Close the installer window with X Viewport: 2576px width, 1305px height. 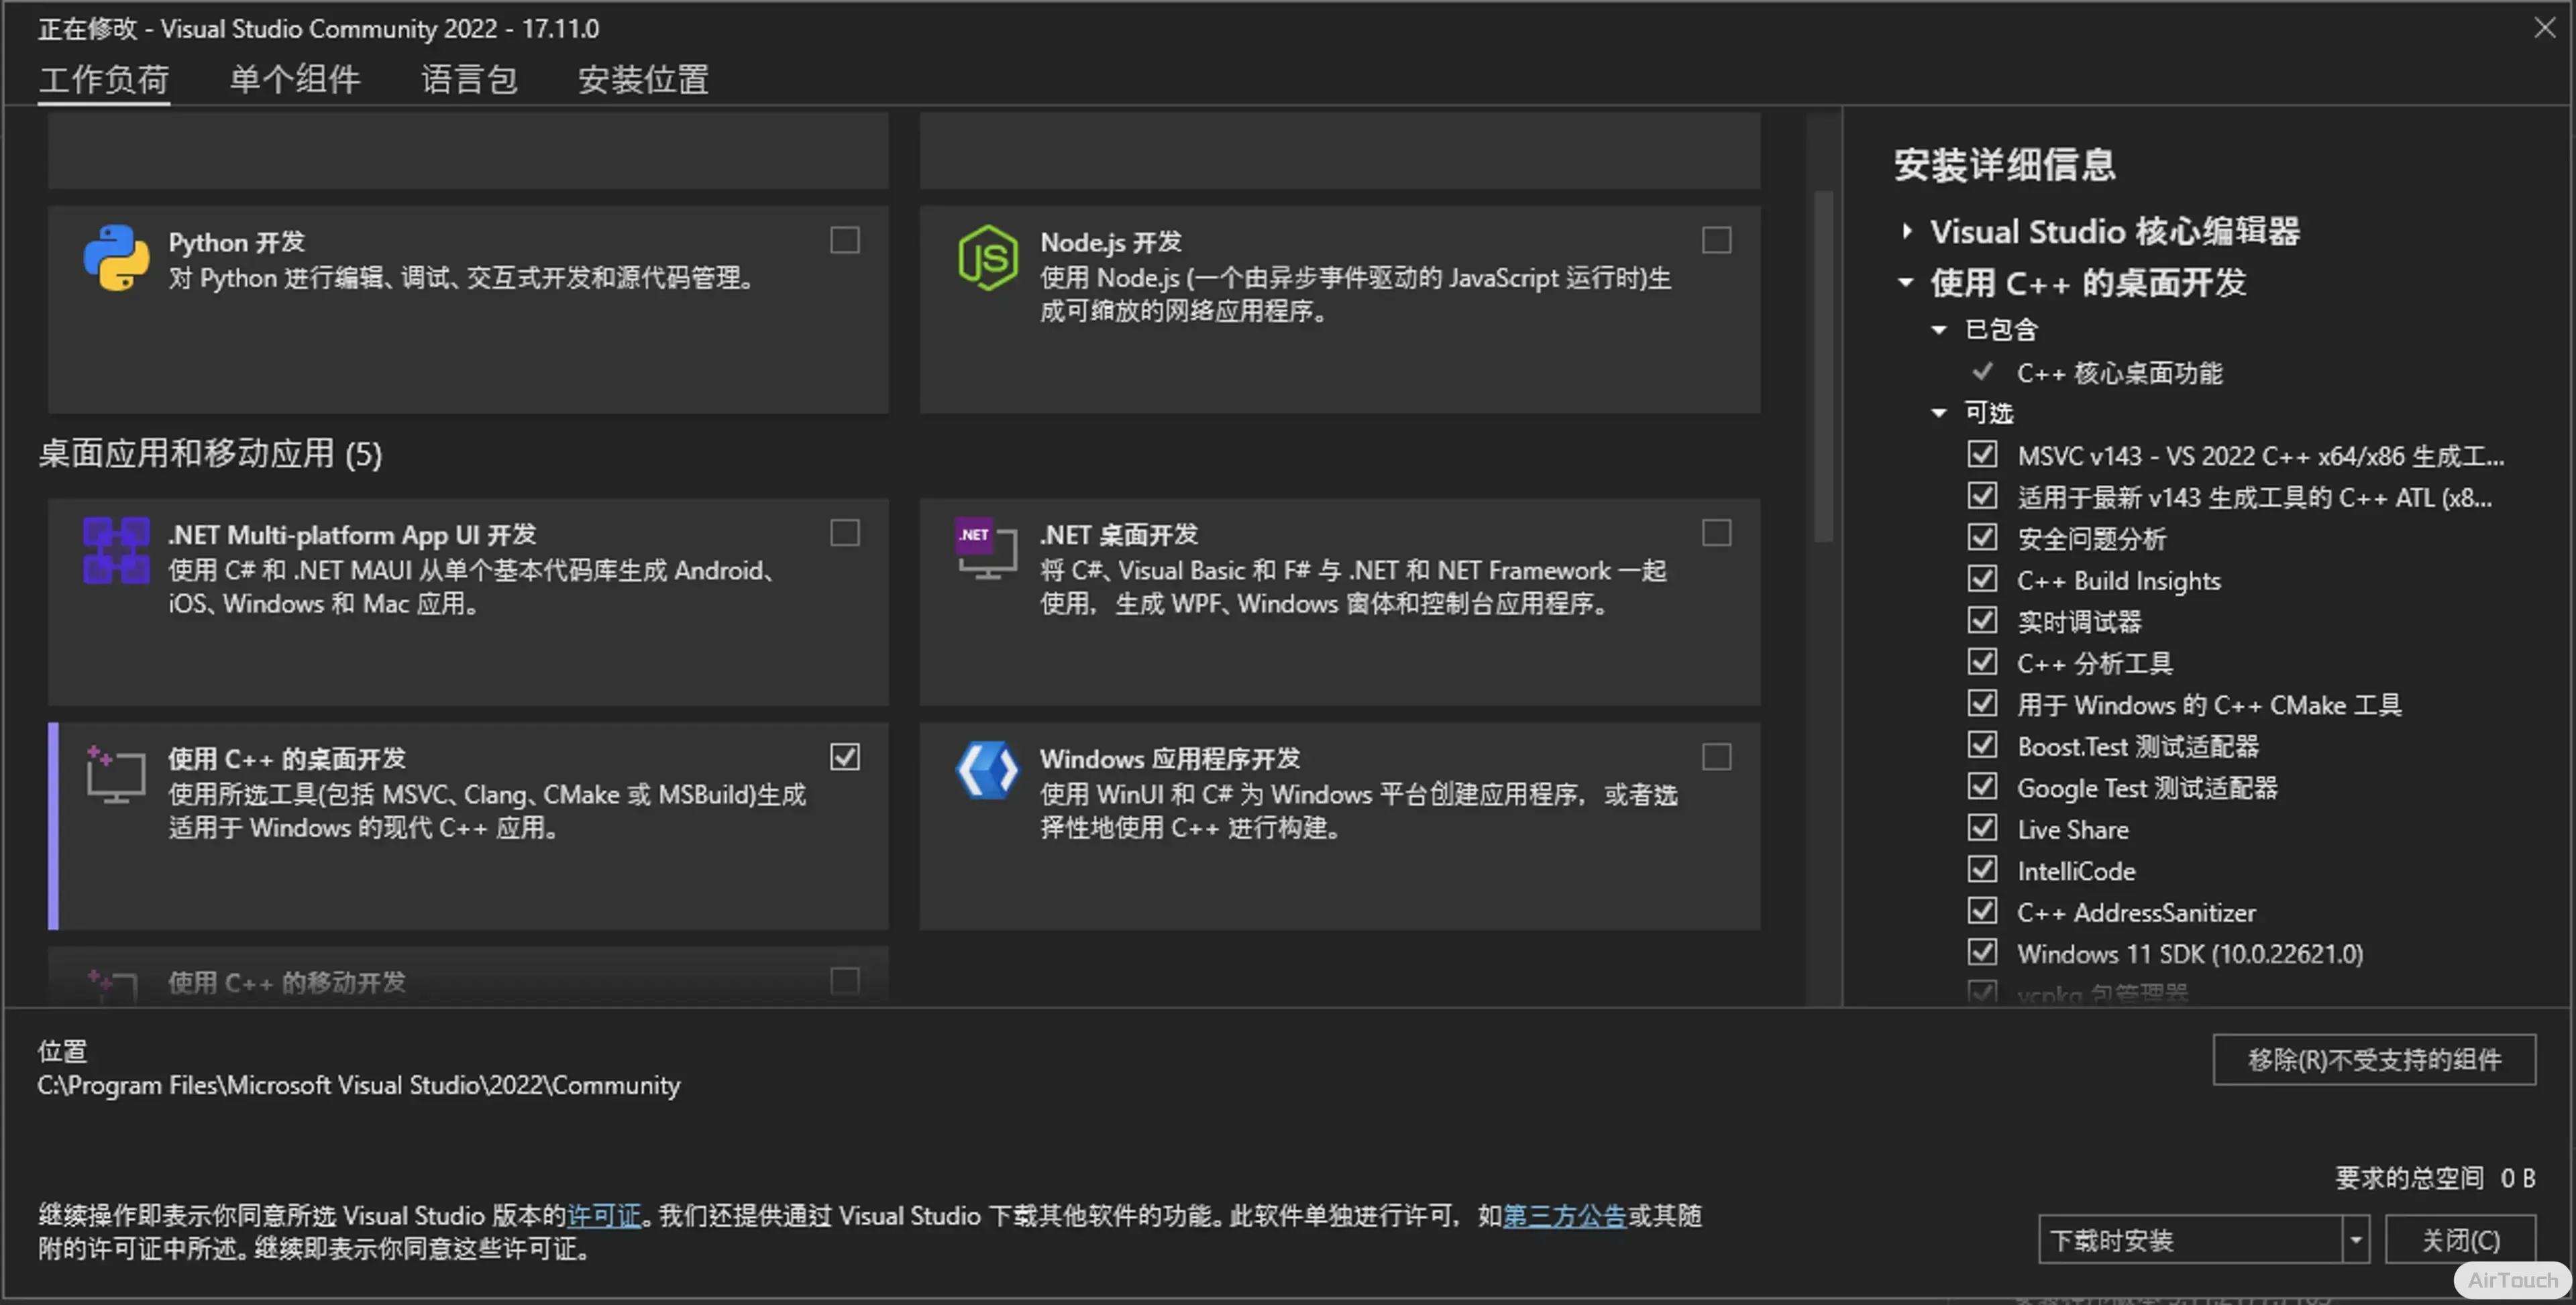tap(2544, 28)
